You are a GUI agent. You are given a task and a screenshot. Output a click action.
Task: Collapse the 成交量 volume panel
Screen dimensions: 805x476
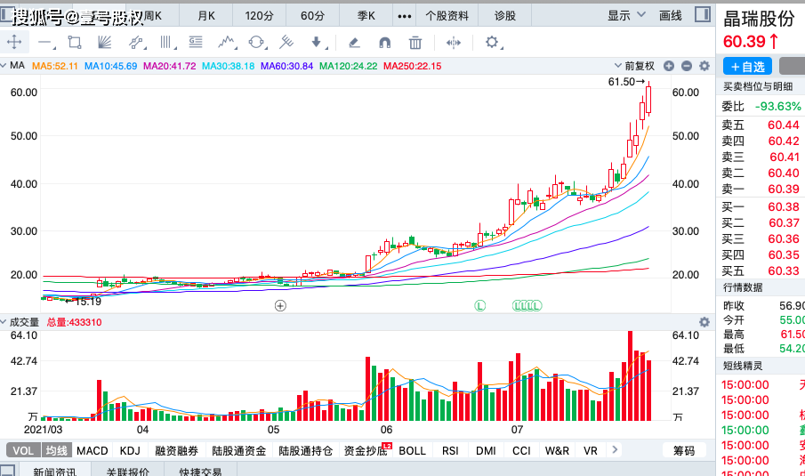(3, 322)
